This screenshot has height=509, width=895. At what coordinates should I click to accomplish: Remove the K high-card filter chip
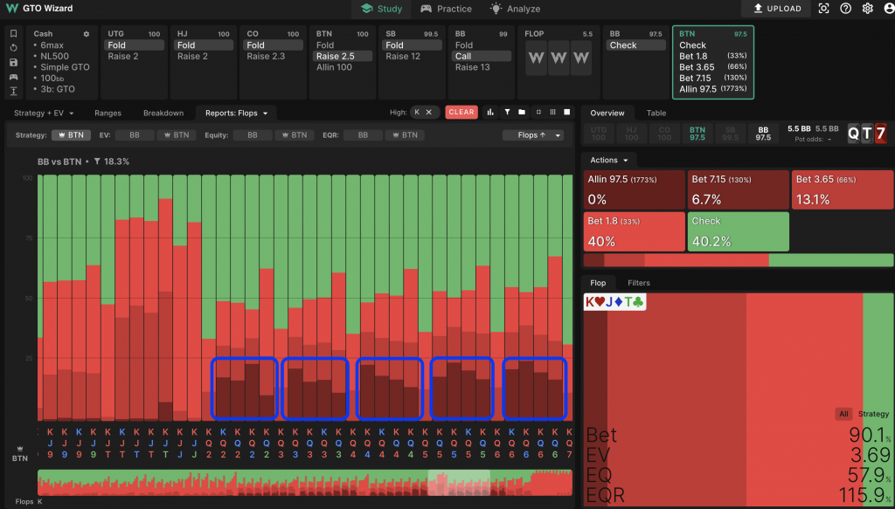click(x=428, y=113)
